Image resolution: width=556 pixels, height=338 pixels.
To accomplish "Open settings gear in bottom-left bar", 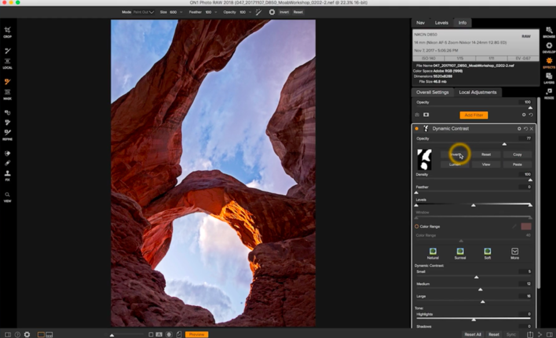I will (27, 334).
